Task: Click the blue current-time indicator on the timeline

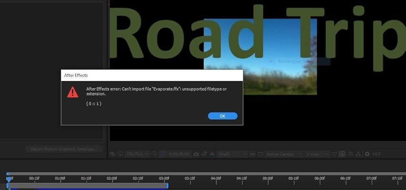Action: [9, 179]
